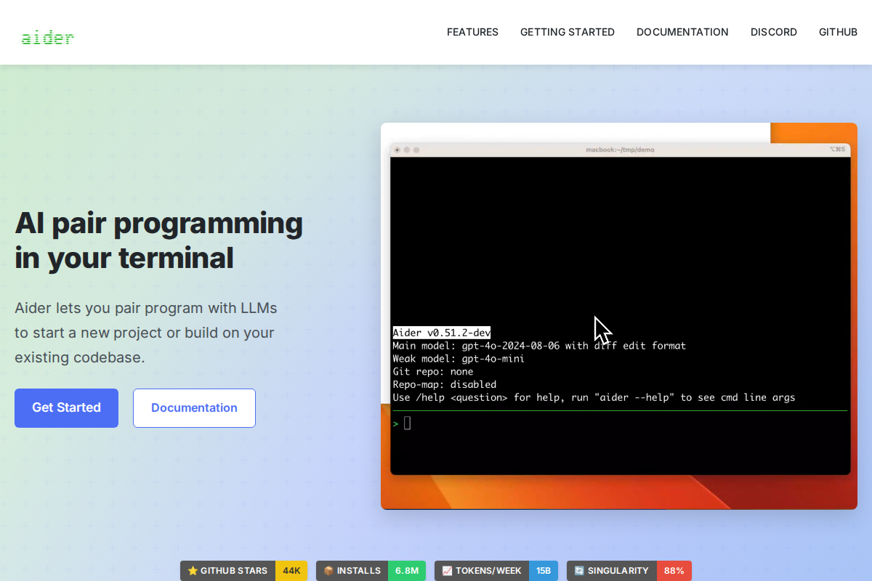Click the 'AI pair programming in your terminal' heading

pos(158,240)
